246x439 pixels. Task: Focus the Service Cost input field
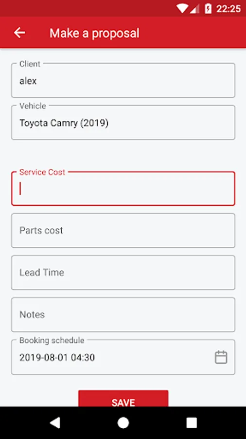click(x=123, y=189)
